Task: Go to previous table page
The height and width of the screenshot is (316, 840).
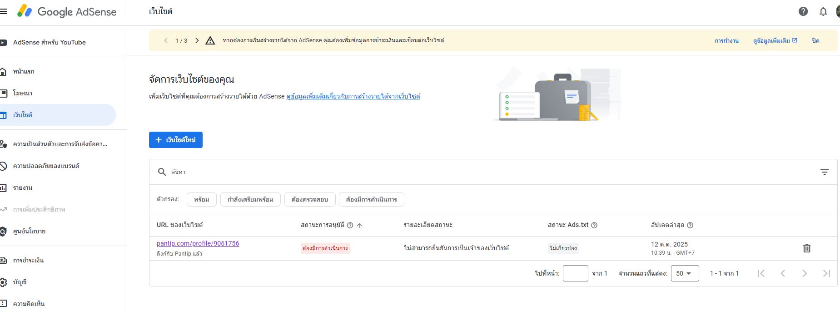Action: (x=783, y=273)
